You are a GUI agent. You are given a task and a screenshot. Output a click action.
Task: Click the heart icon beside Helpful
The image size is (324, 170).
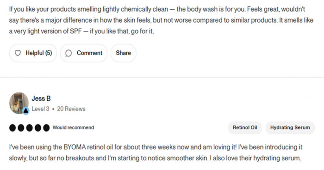click(18, 53)
